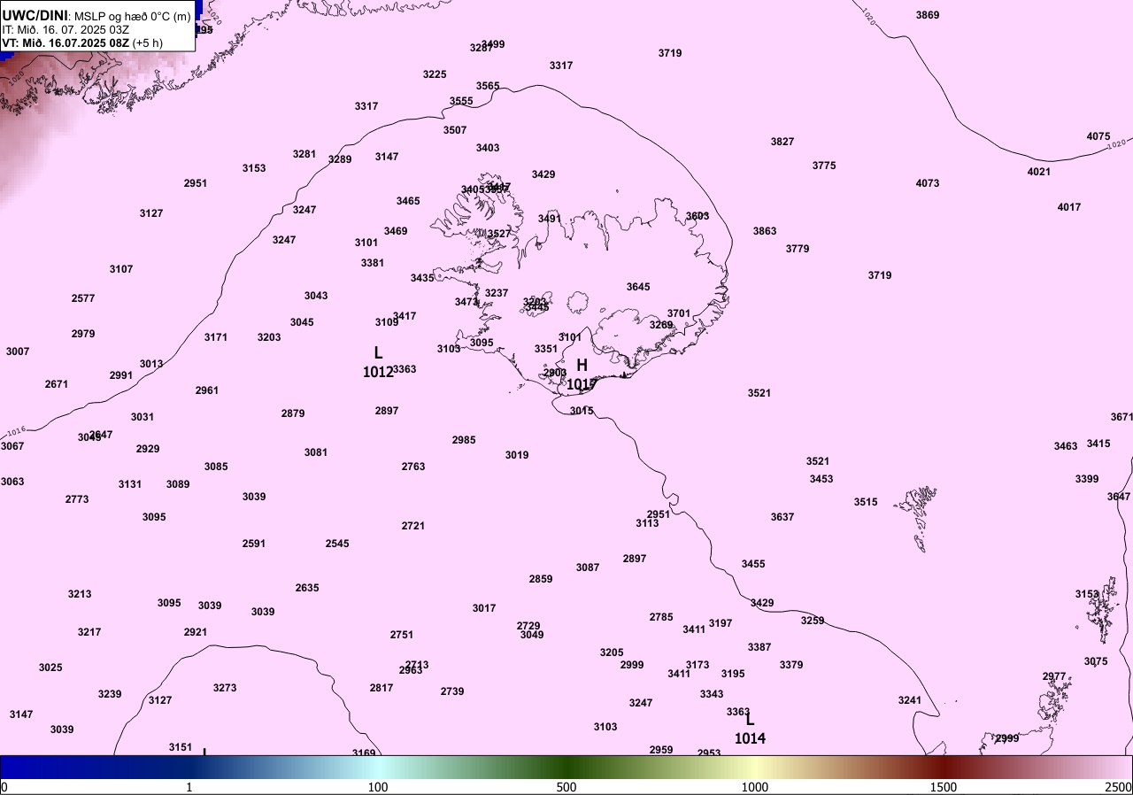Click the value 4073 on the map

pyautogui.click(x=928, y=183)
